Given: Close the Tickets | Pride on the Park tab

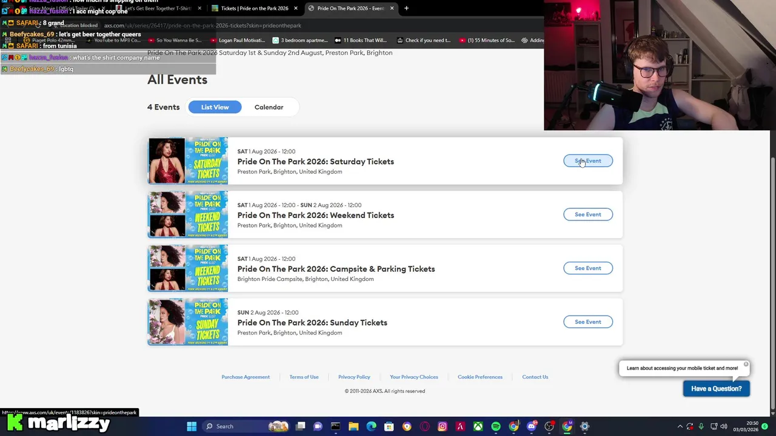Looking at the screenshot, I should (x=296, y=8).
